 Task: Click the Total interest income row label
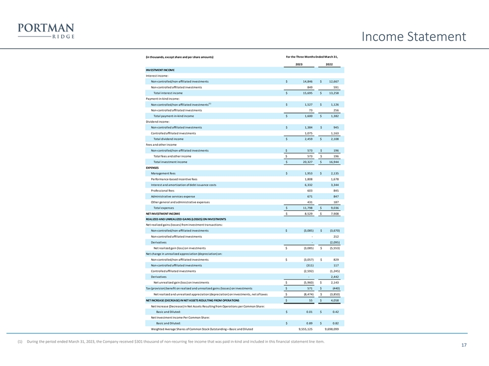pos(168,93)
